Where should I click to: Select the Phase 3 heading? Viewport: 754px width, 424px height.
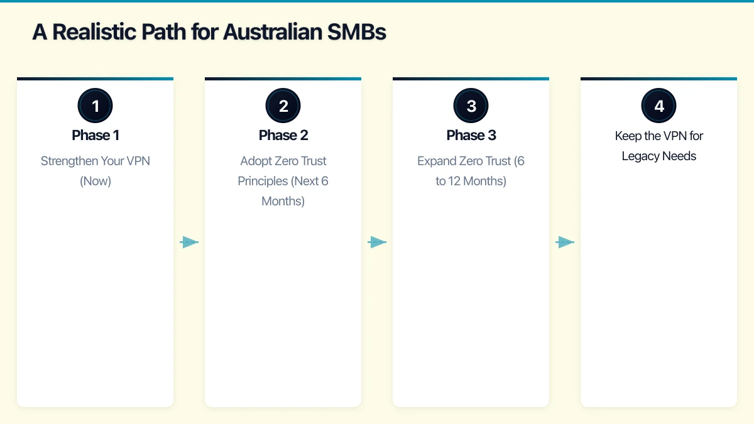click(x=471, y=135)
